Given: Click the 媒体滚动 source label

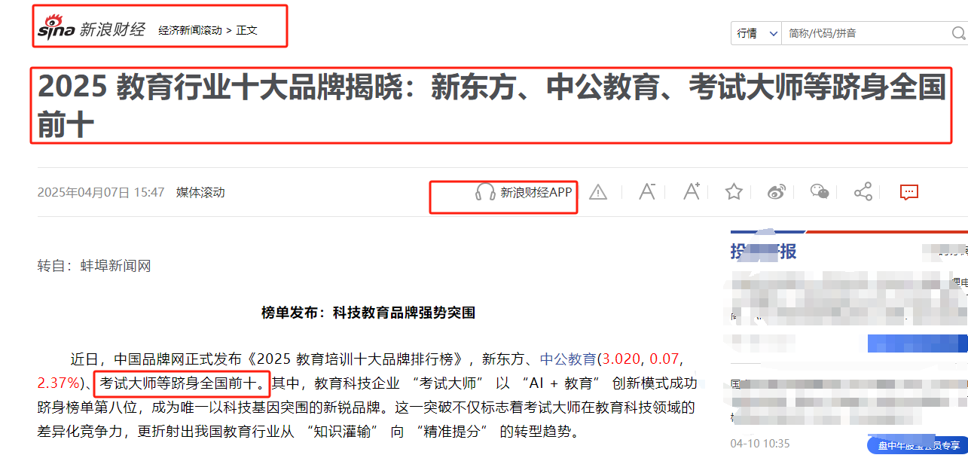Looking at the screenshot, I should (x=200, y=192).
